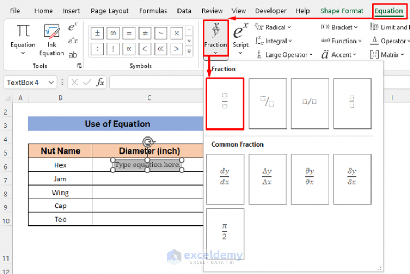This screenshot has height=274, width=410.
Task: Open Tools group dialog launcher
Action: (79, 66)
